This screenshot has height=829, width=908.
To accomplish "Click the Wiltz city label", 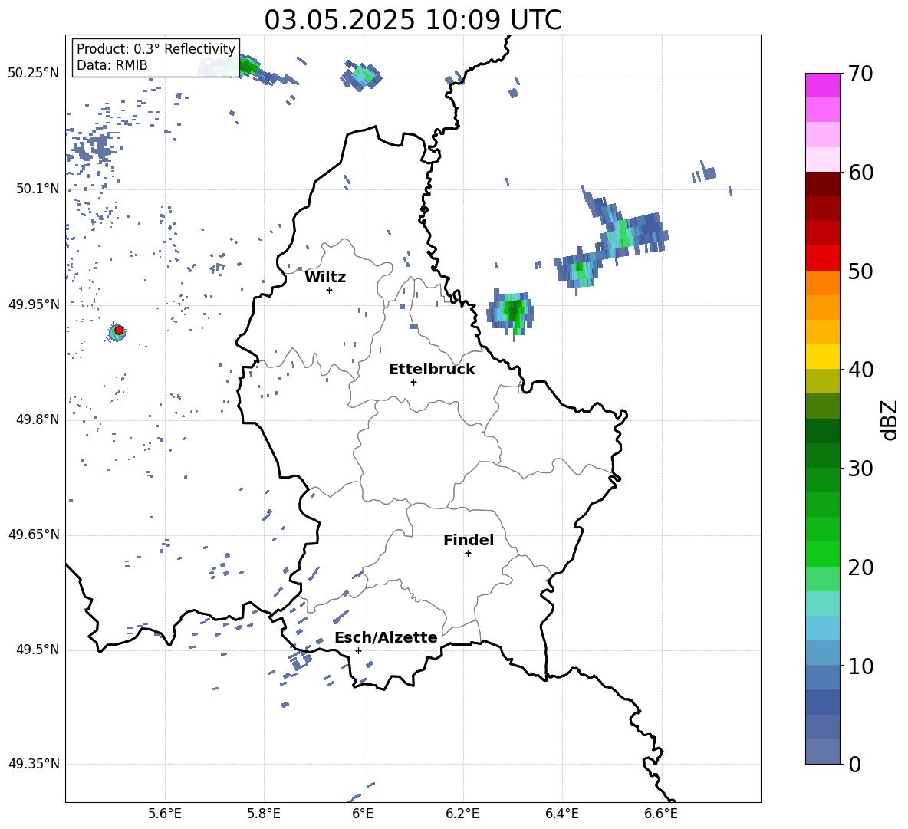I will pos(325,278).
